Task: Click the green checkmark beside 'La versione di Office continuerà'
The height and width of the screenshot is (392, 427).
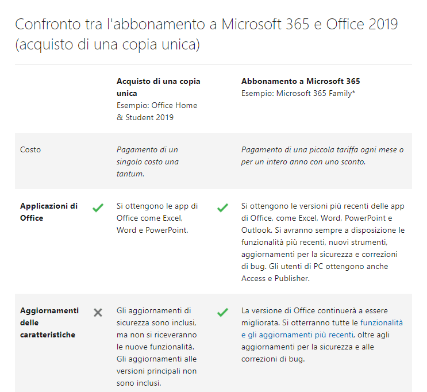Action: click(x=222, y=312)
